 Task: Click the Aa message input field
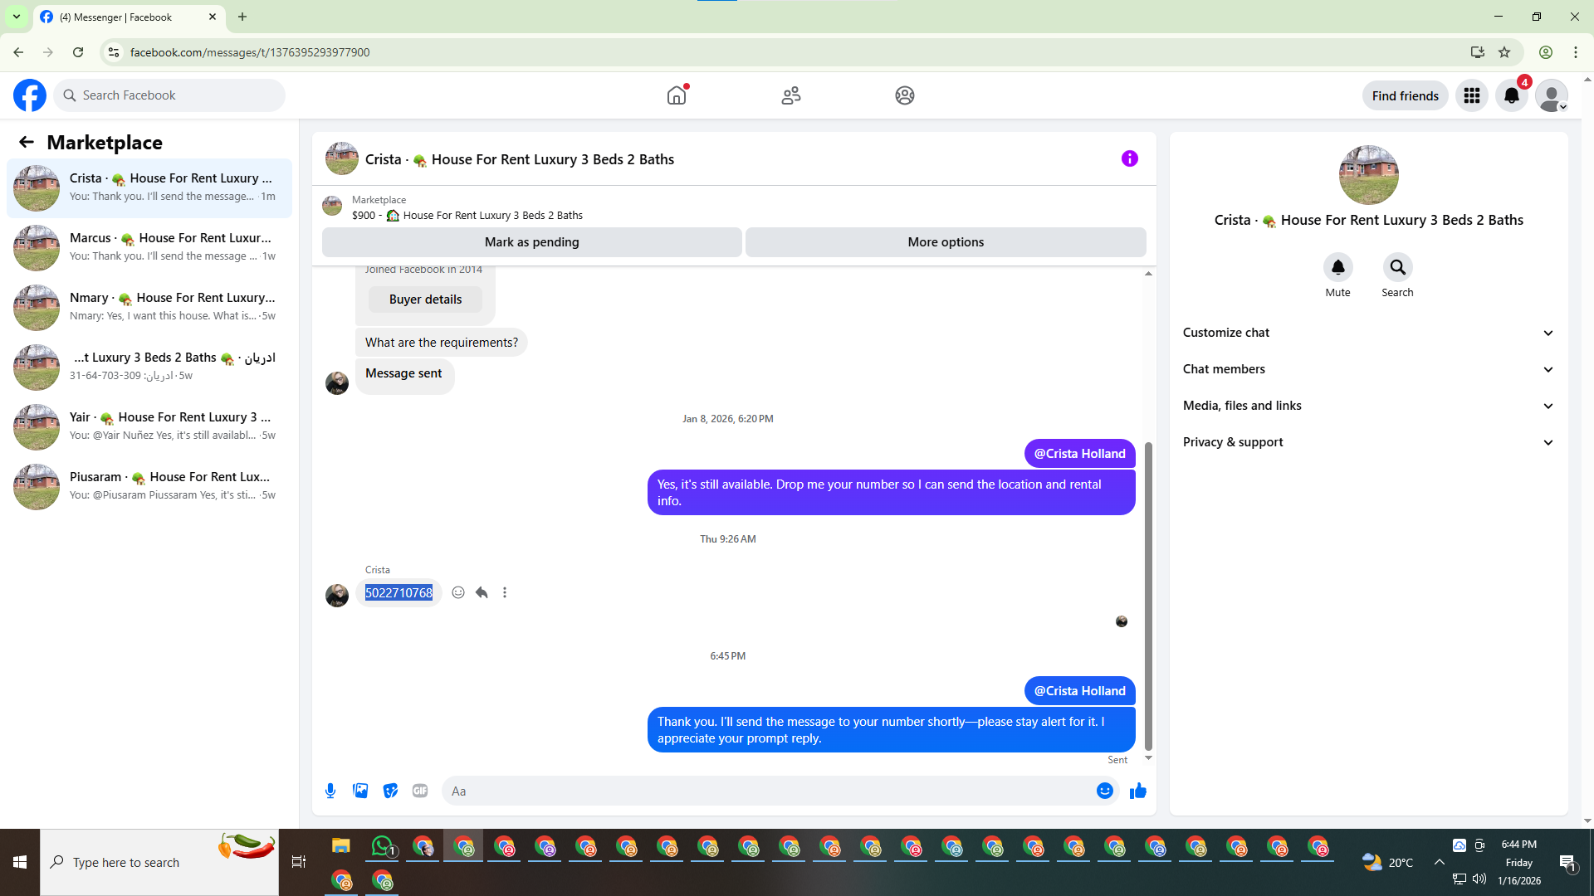(768, 791)
